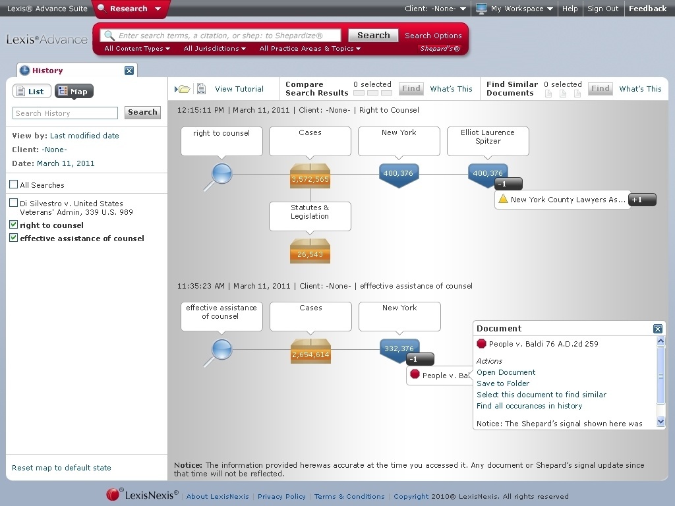
Task: Change the View by Last modified date setting
Action: (x=84, y=136)
